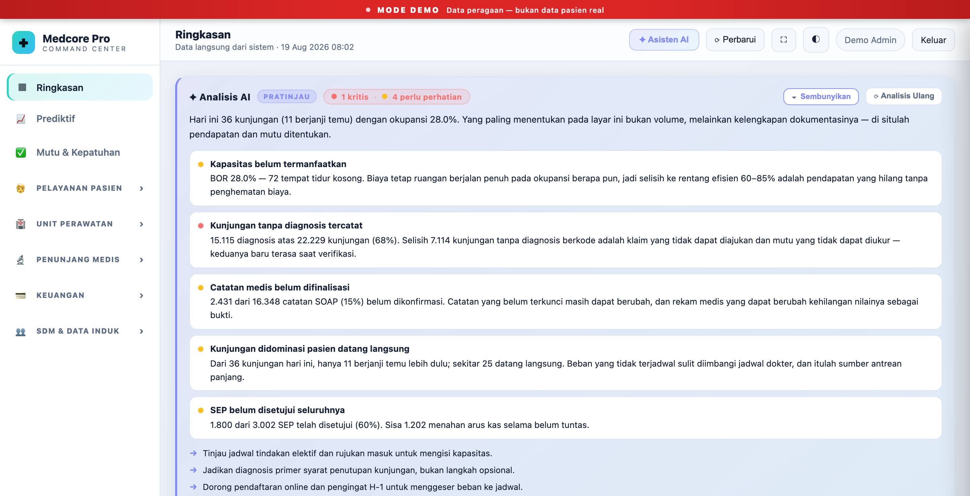Click the Mutu & Kepatuhan checkmark icon
The image size is (970, 496).
[21, 153]
